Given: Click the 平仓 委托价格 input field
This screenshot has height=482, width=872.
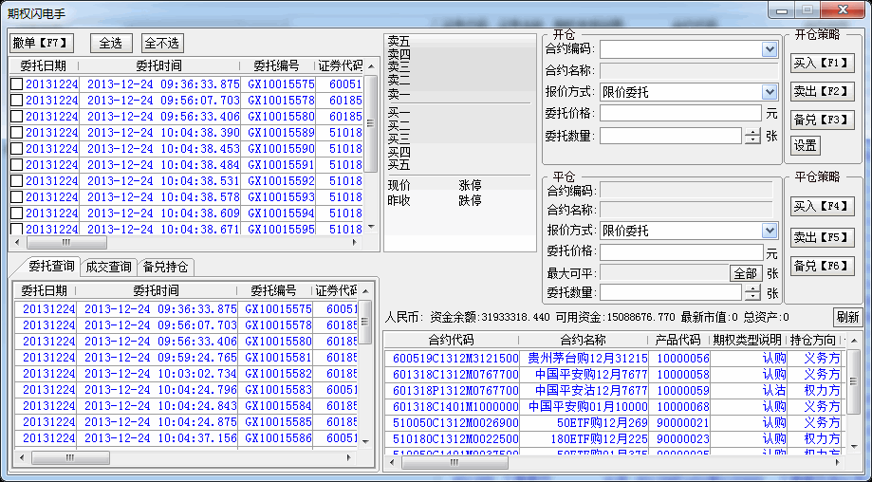Looking at the screenshot, I should pyautogui.click(x=682, y=252).
